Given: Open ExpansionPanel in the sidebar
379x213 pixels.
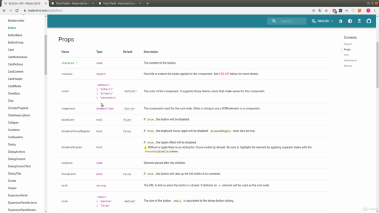Looking at the screenshot, I should tap(18, 195).
